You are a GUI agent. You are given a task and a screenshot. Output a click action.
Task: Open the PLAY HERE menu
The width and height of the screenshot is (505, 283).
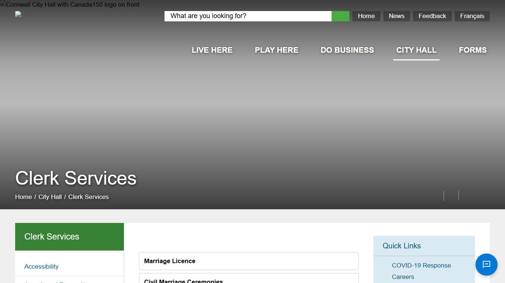276,50
